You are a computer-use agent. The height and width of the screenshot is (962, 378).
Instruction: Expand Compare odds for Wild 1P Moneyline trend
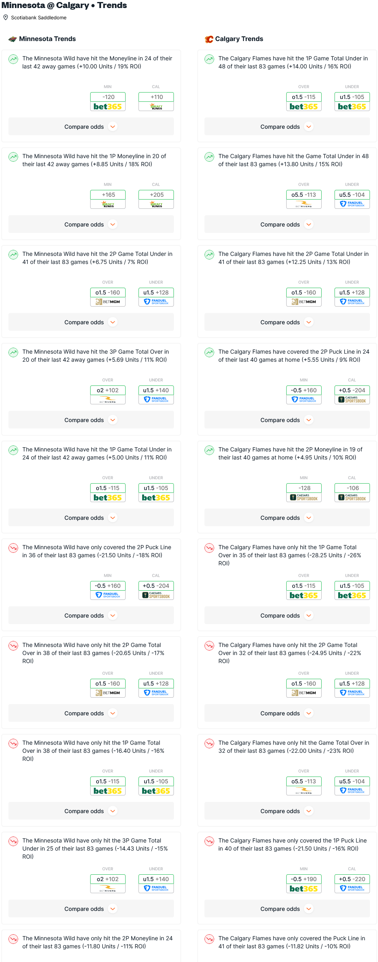click(91, 225)
